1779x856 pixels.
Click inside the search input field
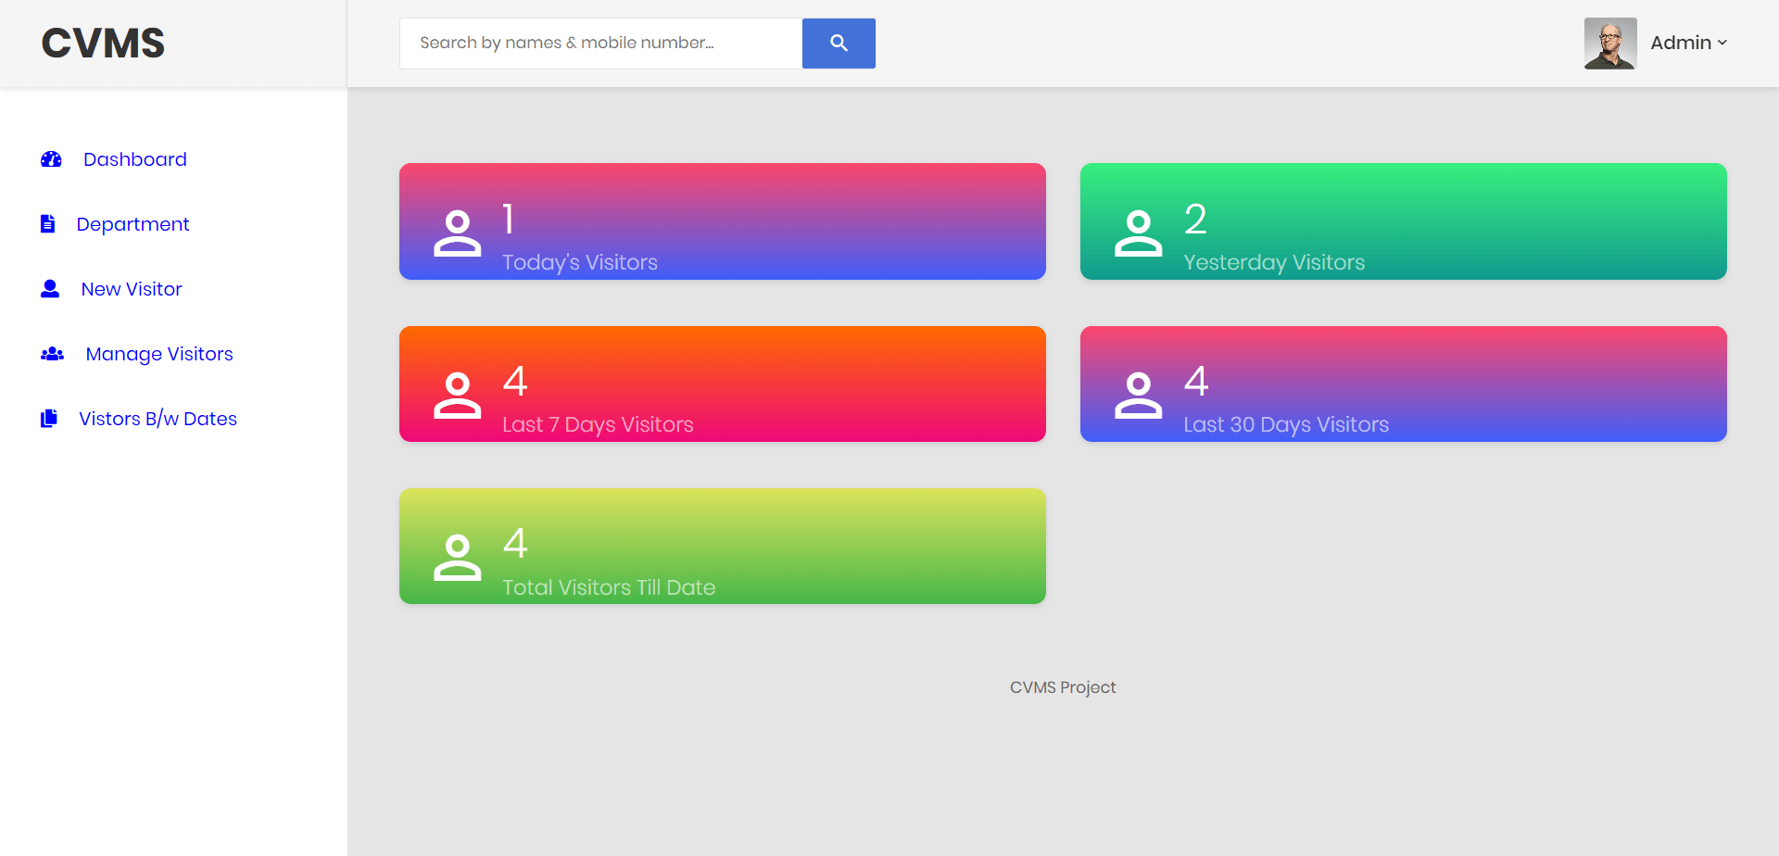[599, 43]
